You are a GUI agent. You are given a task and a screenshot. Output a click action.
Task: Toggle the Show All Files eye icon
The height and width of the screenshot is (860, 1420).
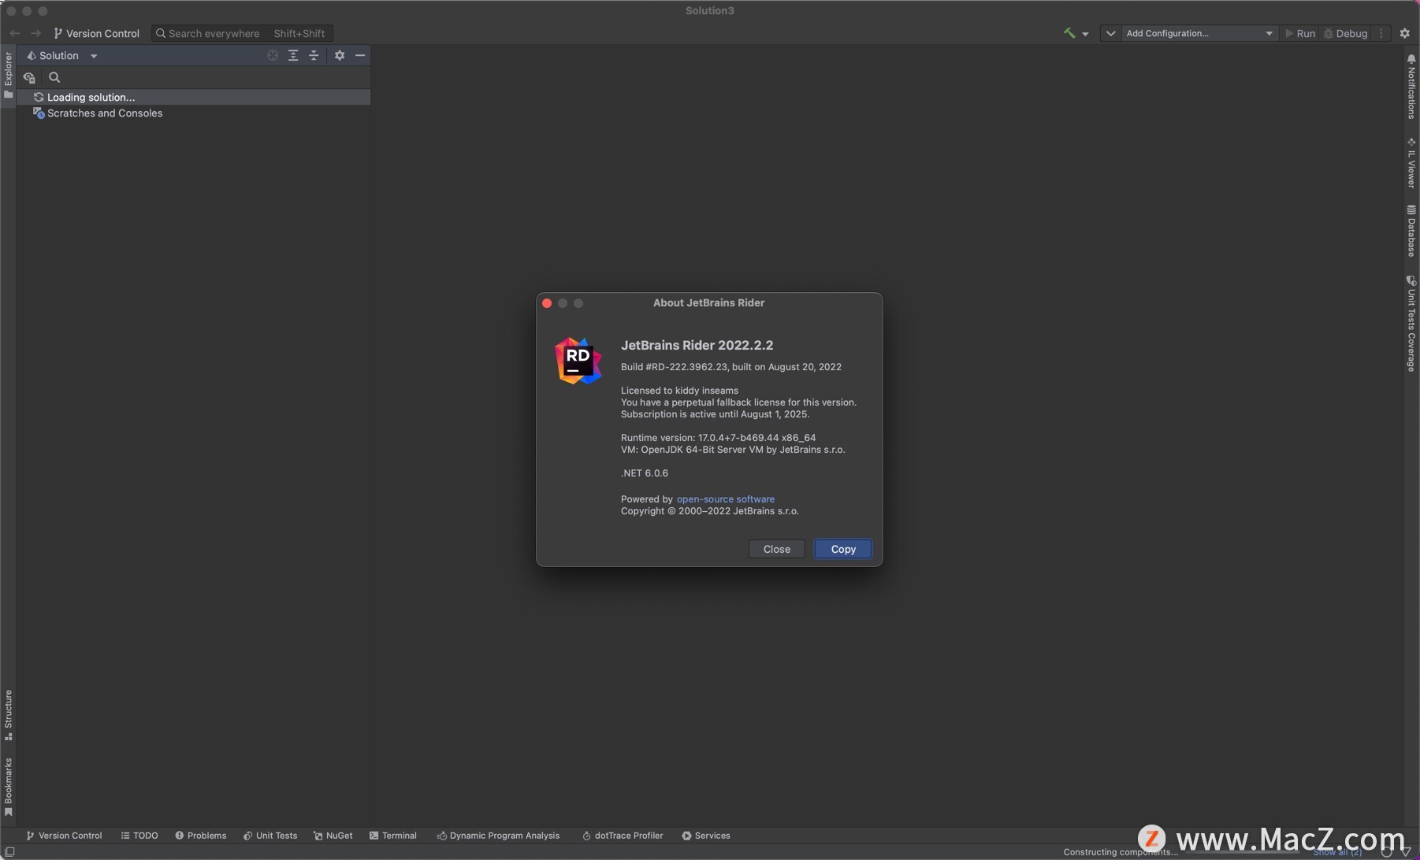(29, 77)
